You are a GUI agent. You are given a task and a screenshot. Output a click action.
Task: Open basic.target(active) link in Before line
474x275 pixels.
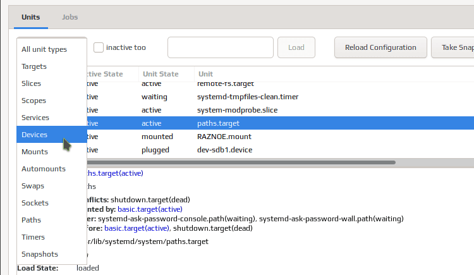[x=137, y=228]
